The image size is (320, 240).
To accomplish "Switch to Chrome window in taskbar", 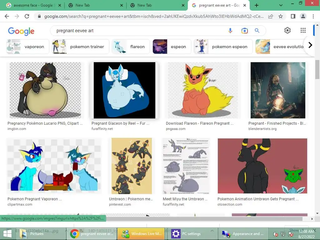I will click(92, 233).
